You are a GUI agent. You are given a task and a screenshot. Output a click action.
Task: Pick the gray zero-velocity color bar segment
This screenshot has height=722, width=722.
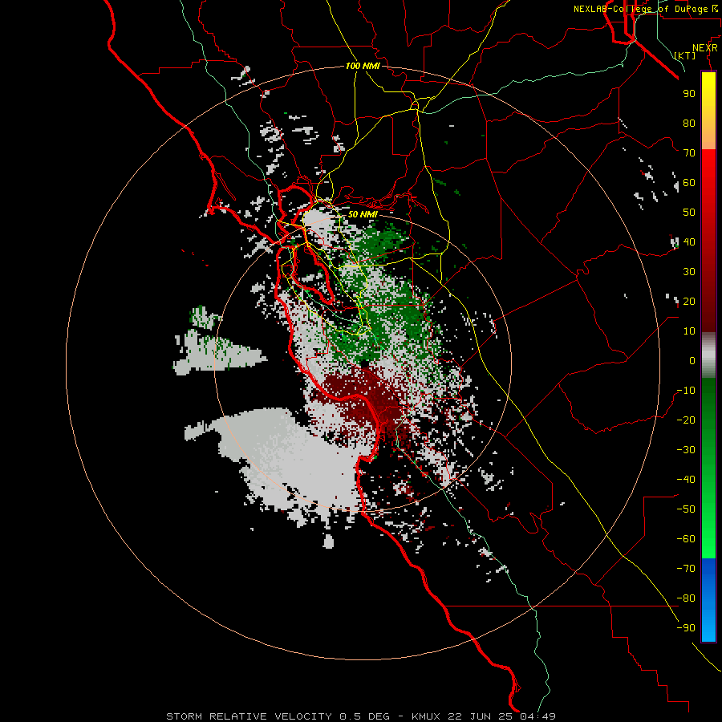pyautogui.click(x=708, y=355)
